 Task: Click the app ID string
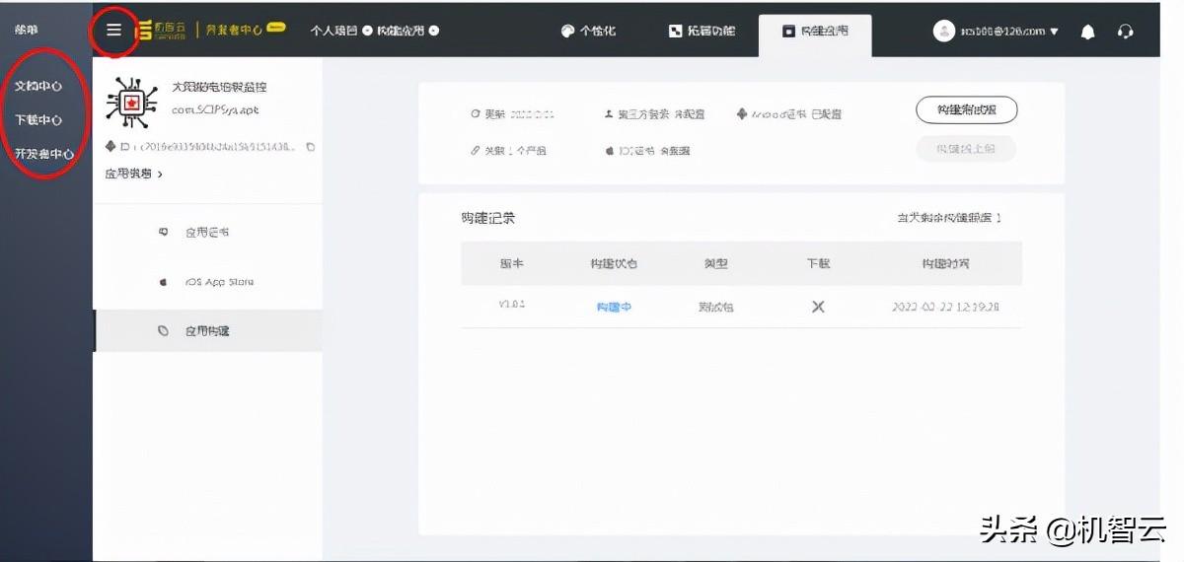tap(209, 147)
